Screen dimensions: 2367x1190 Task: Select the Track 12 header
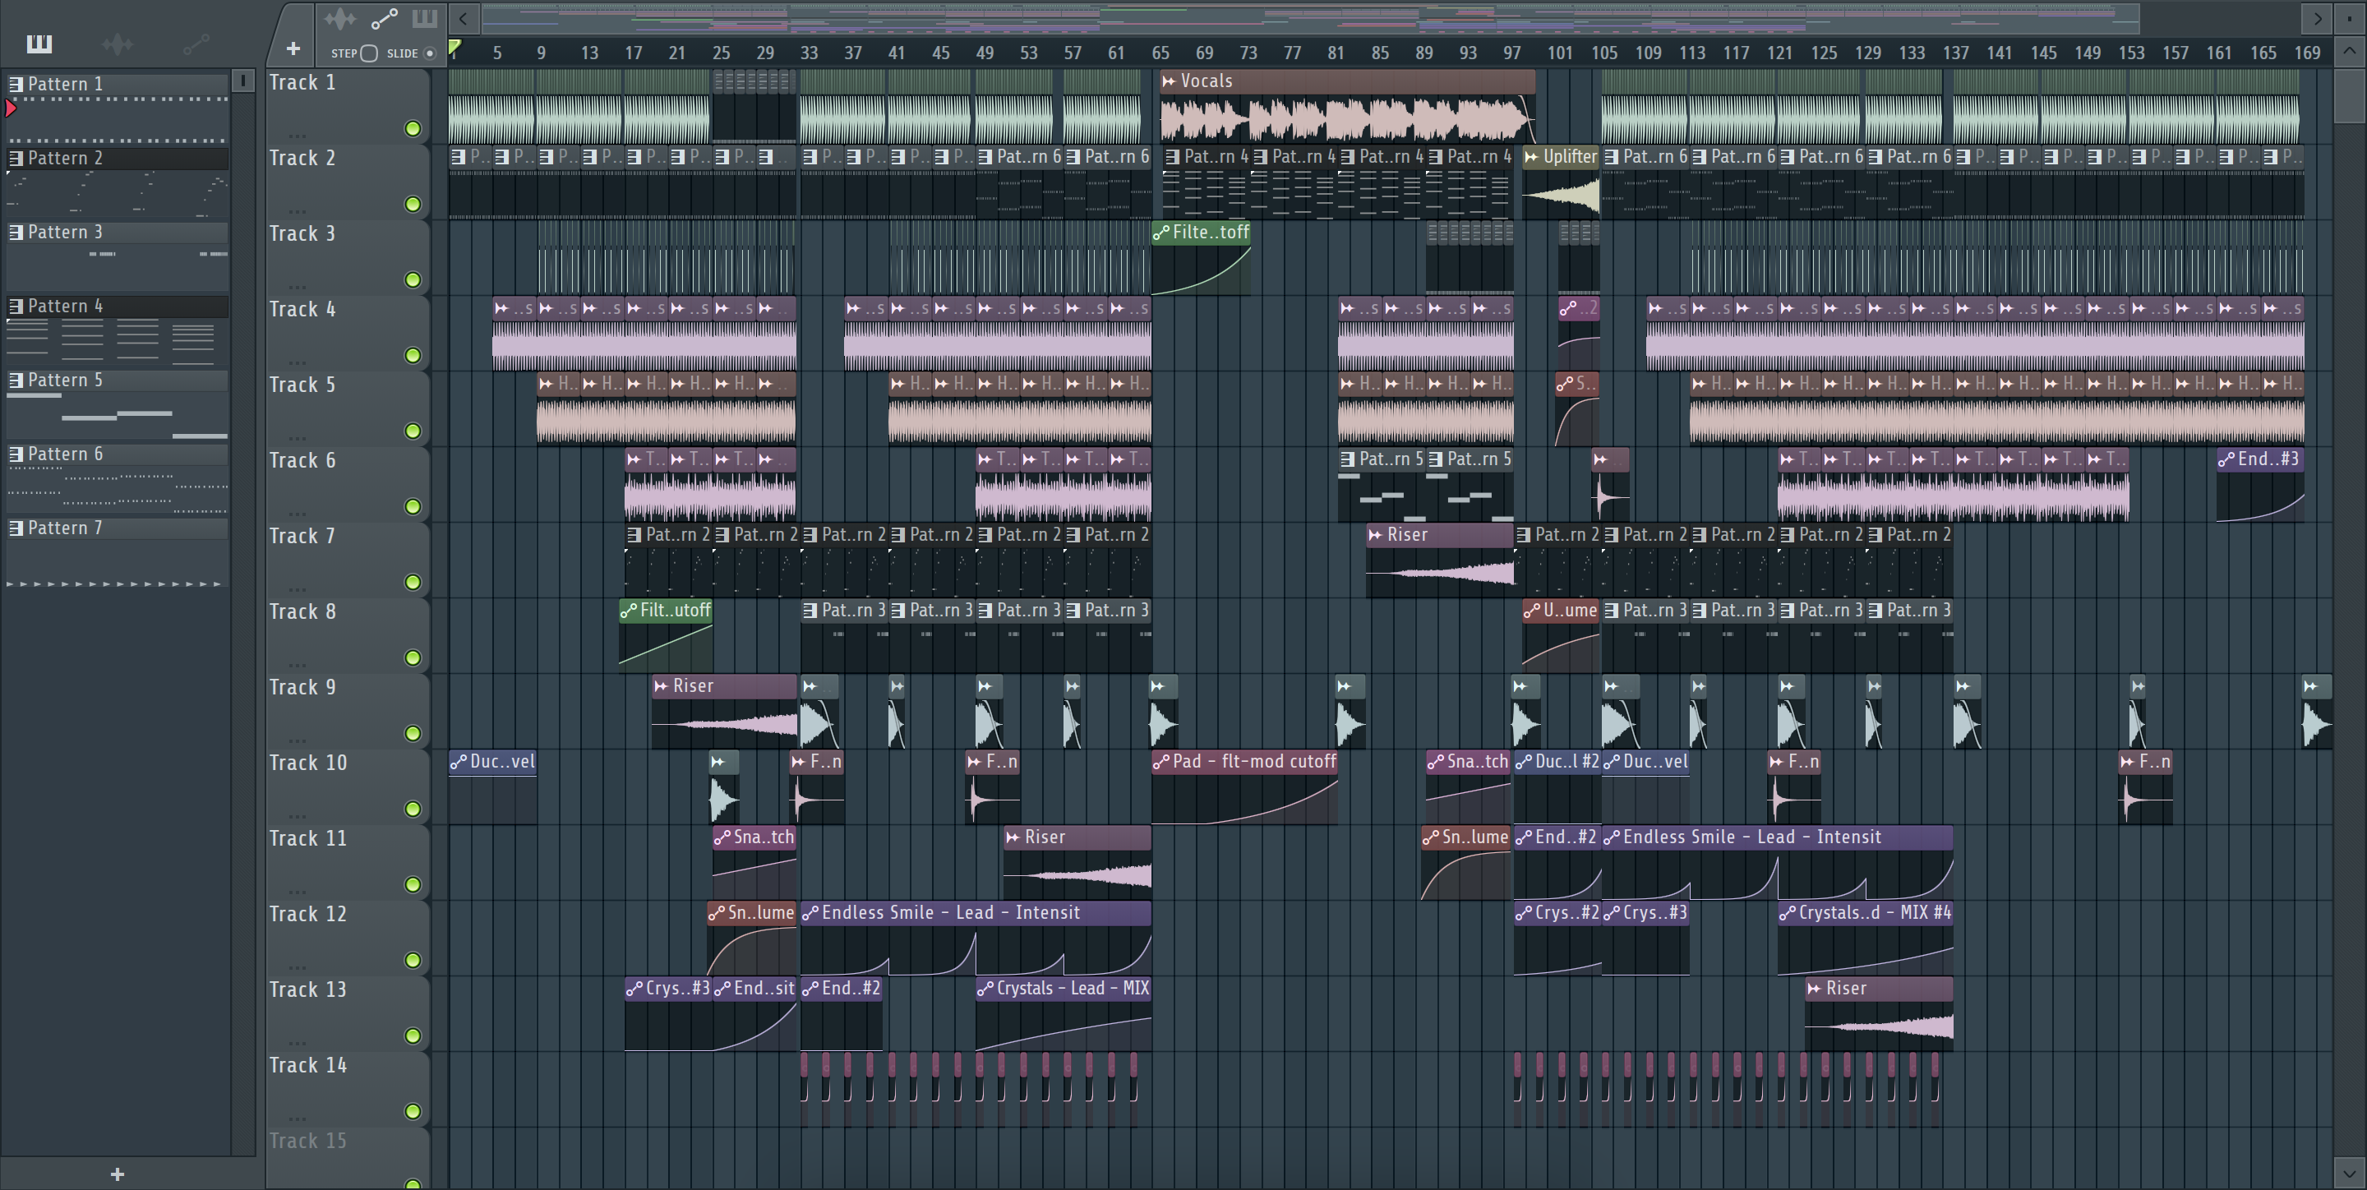pos(348,938)
